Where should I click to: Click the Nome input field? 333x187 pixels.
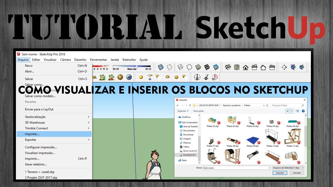tap(237, 168)
